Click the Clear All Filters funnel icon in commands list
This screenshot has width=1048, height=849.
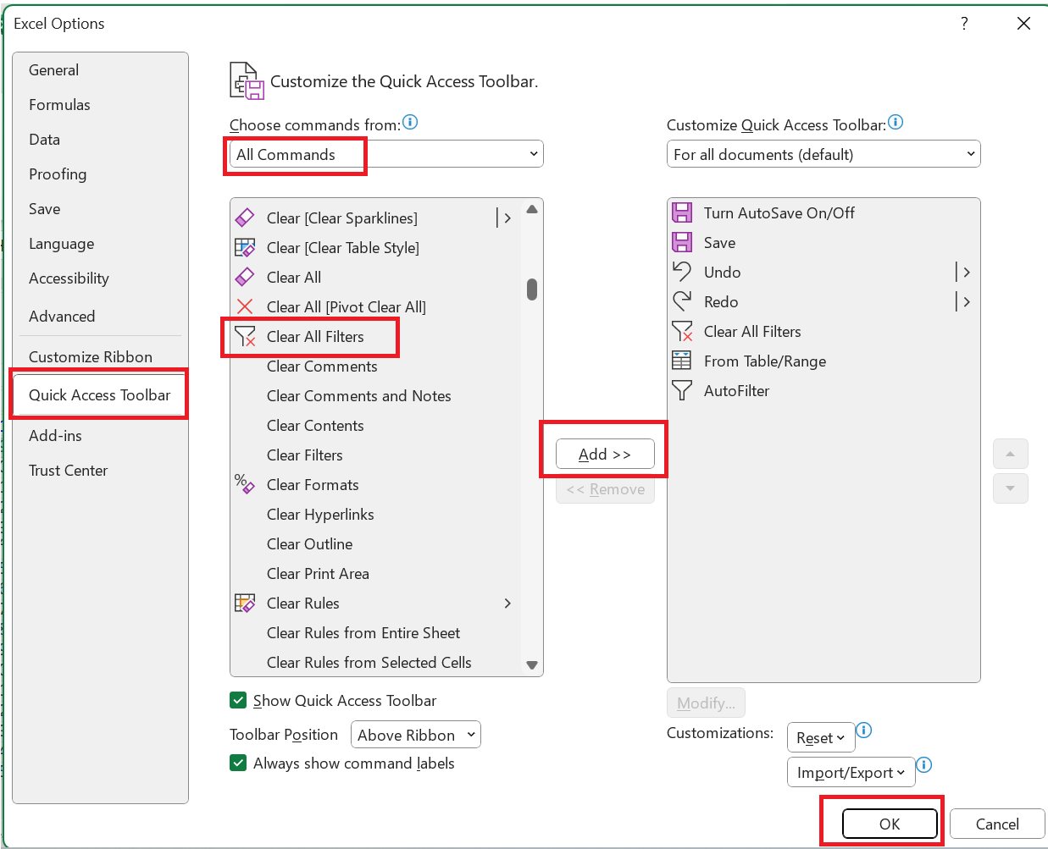(x=245, y=336)
